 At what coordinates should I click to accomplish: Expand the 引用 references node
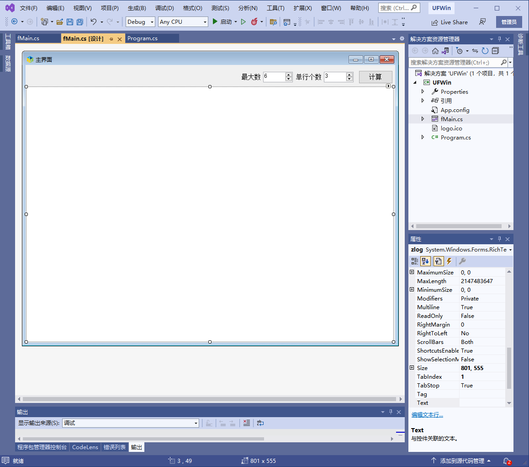click(423, 100)
